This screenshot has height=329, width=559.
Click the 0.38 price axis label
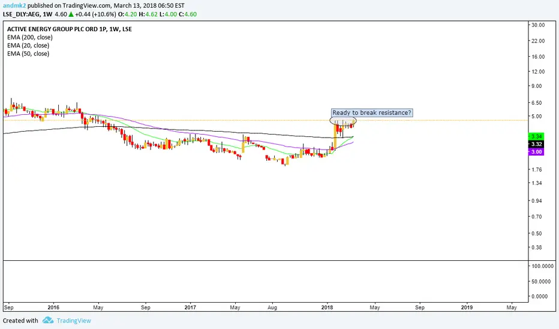[x=537, y=248]
